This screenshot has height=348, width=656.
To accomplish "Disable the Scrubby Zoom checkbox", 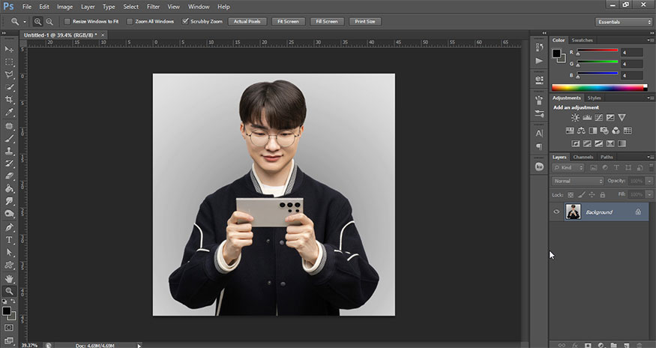I will pos(187,22).
